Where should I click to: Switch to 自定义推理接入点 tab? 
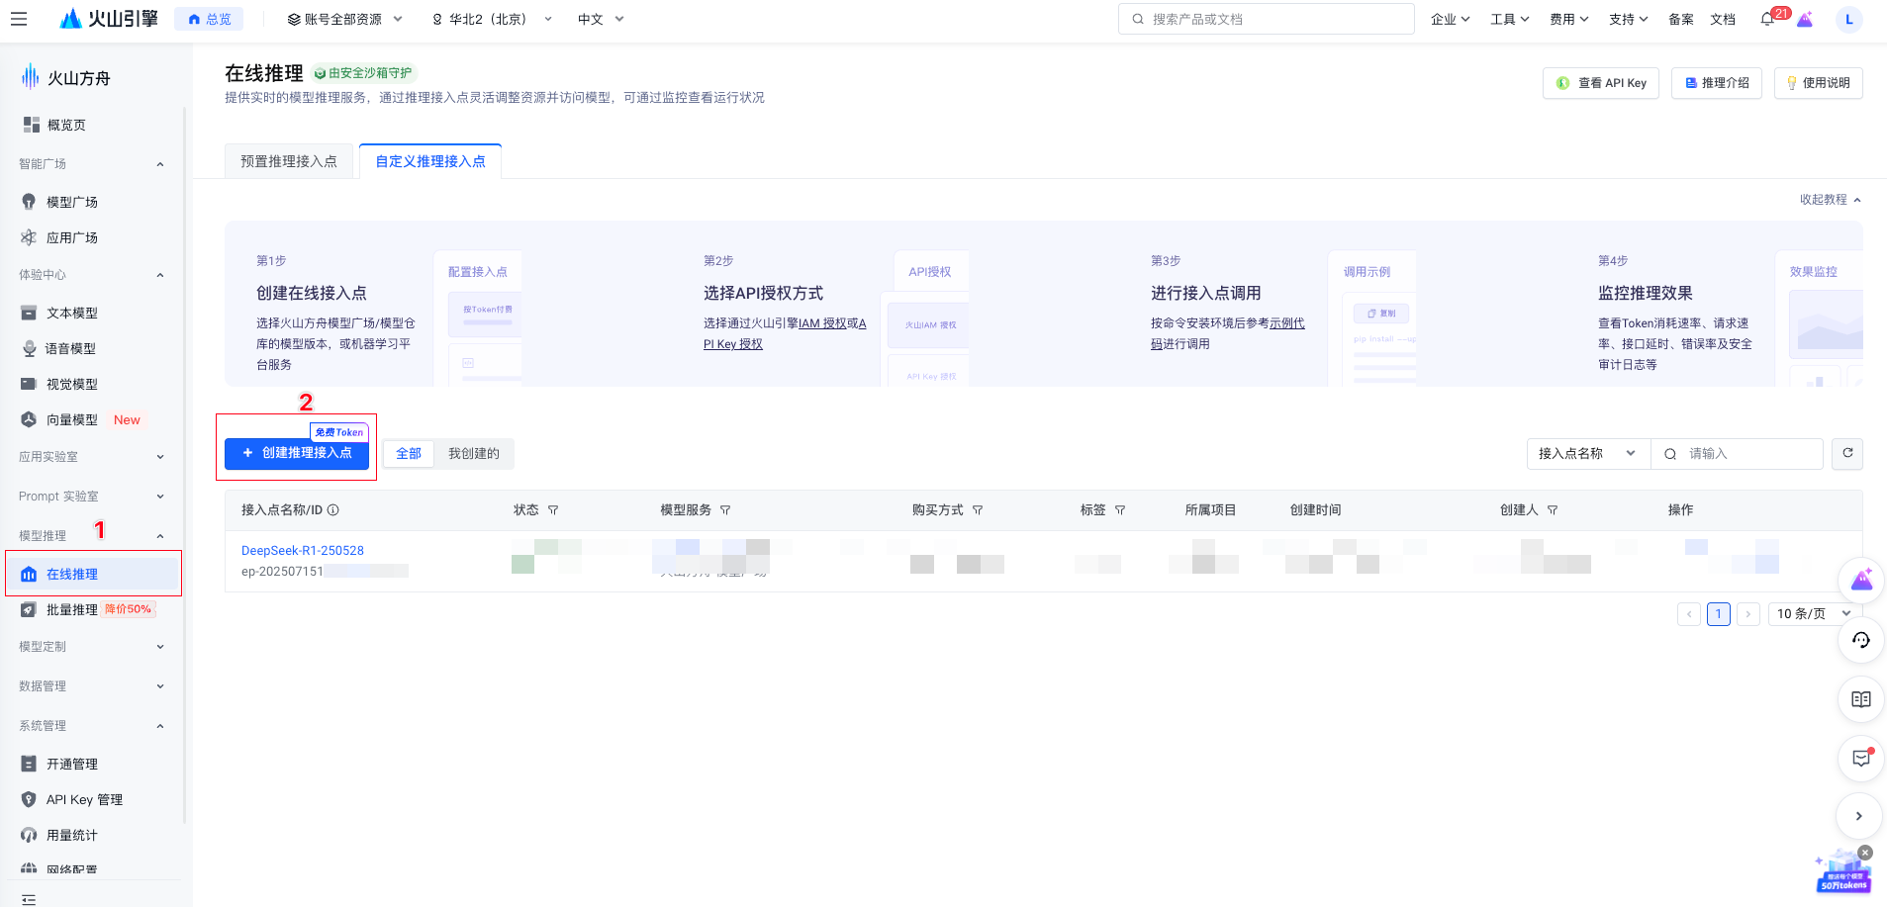pyautogui.click(x=430, y=161)
